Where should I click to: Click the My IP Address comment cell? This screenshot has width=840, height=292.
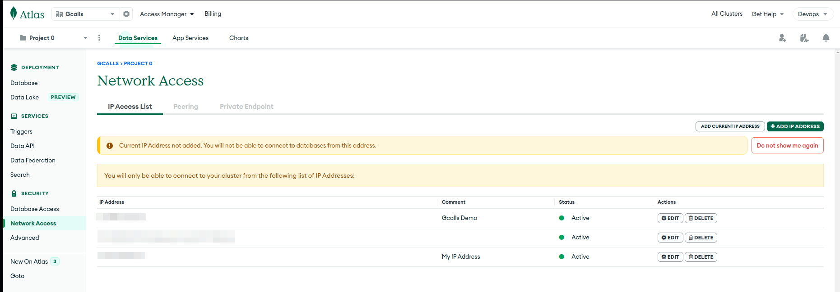pos(461,256)
